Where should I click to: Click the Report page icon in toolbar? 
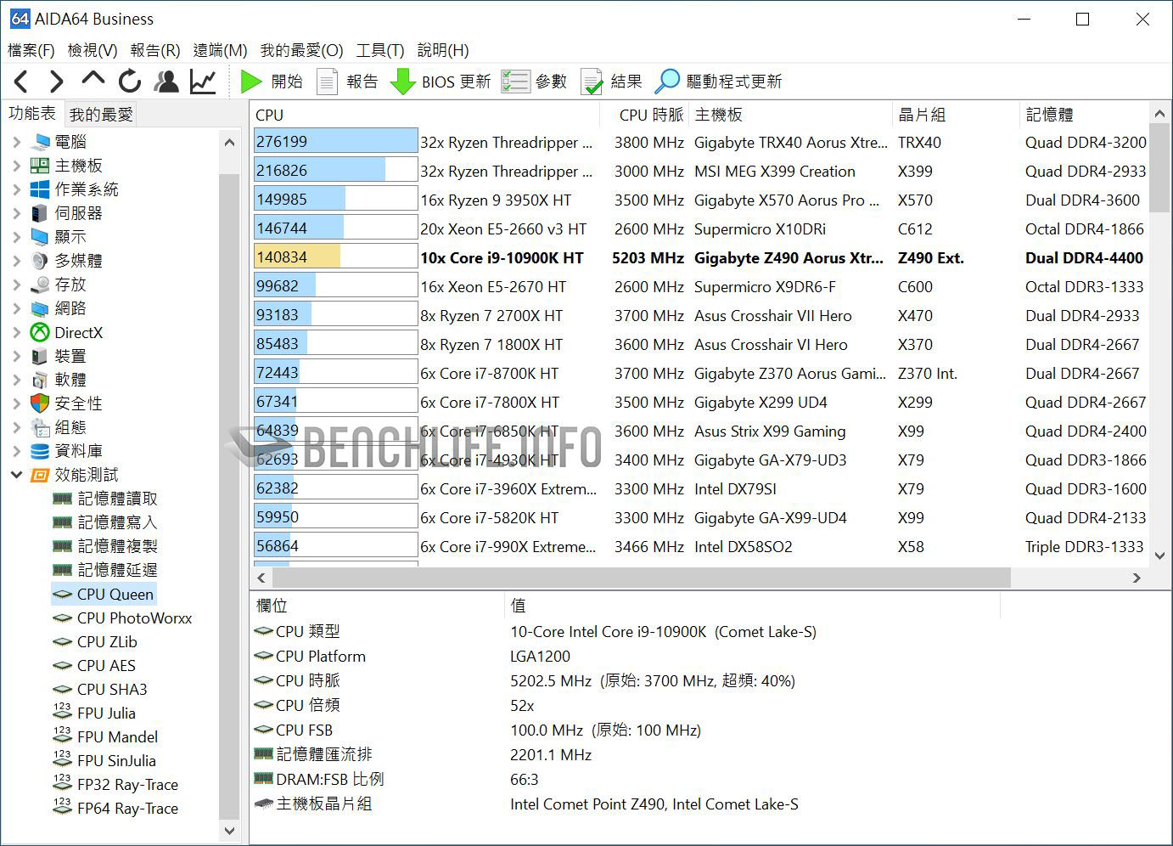click(327, 82)
